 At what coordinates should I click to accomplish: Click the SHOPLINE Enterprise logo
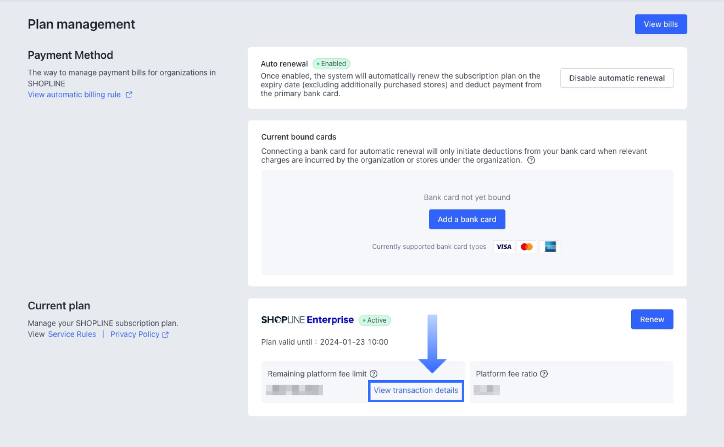coord(307,320)
